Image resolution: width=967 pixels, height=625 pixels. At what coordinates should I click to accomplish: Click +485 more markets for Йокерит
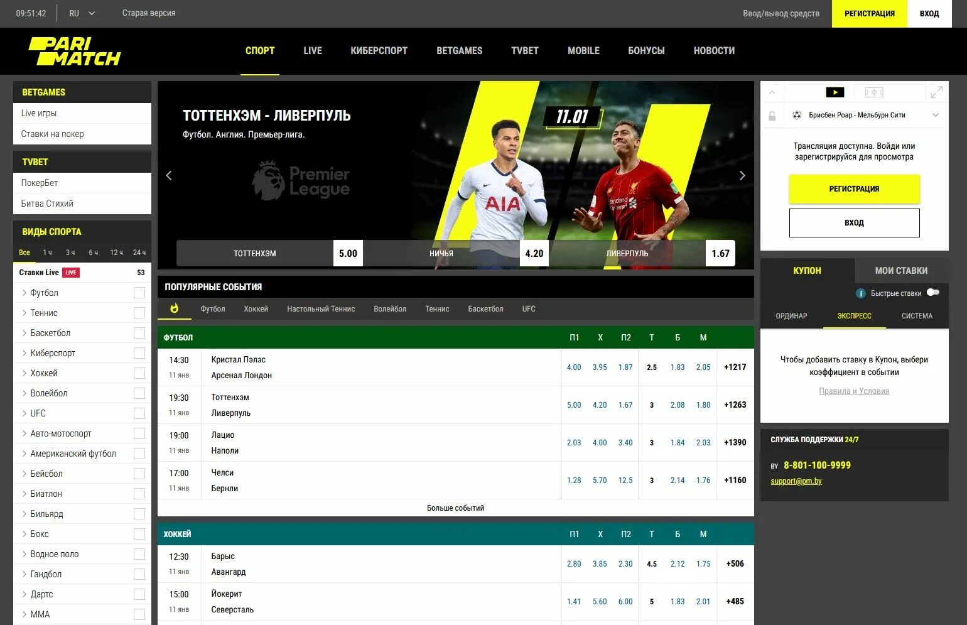point(735,602)
